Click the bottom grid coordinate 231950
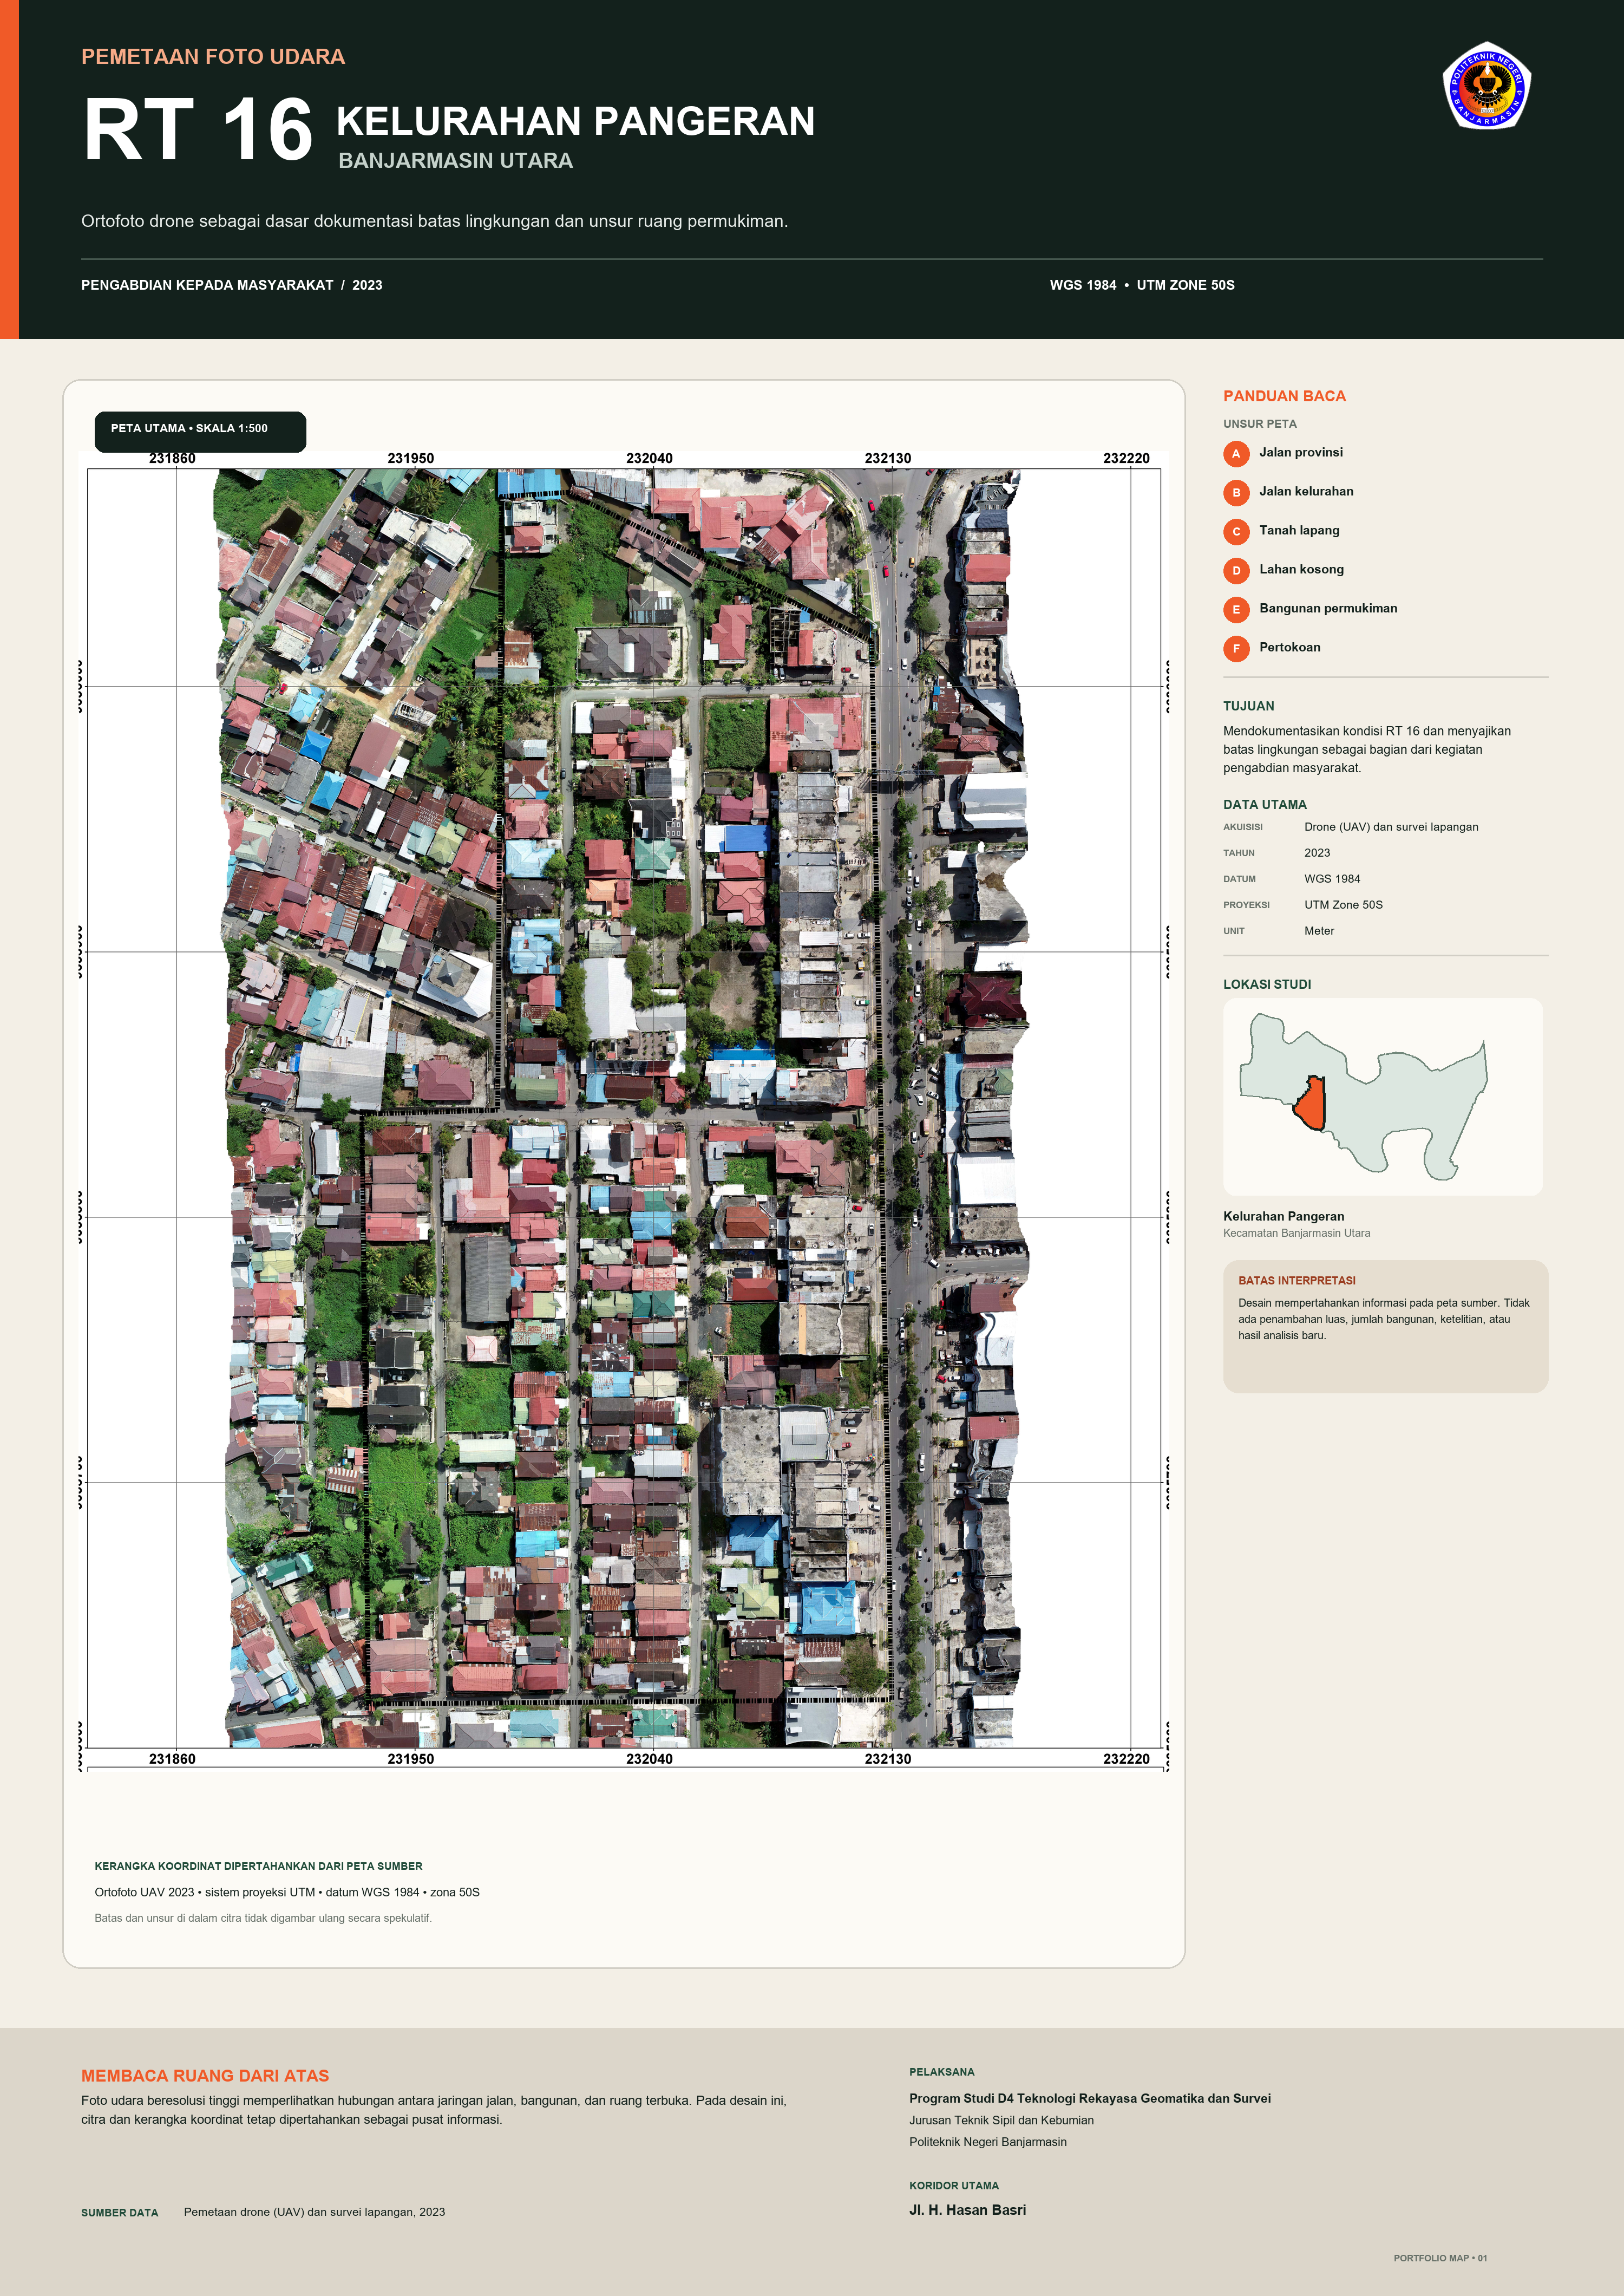Screen dimensions: 1624x2296 [x=411, y=1759]
